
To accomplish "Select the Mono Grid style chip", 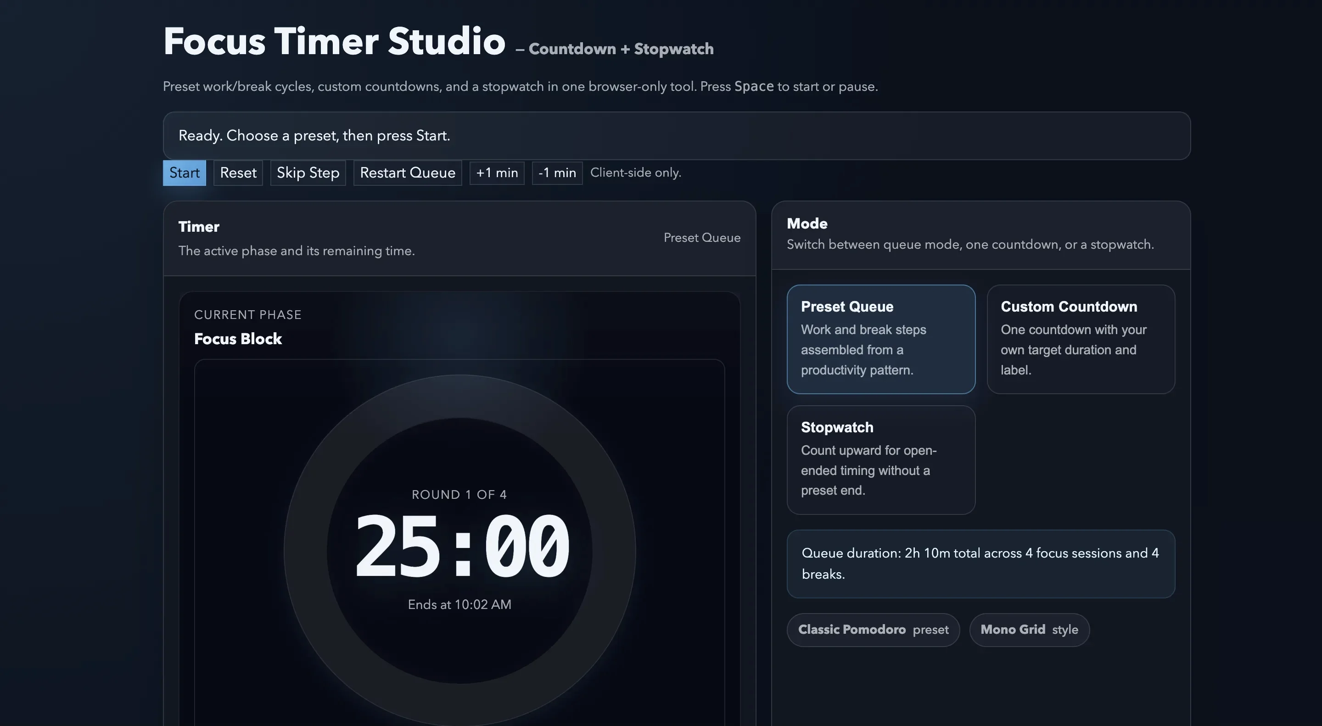I will (x=1029, y=630).
